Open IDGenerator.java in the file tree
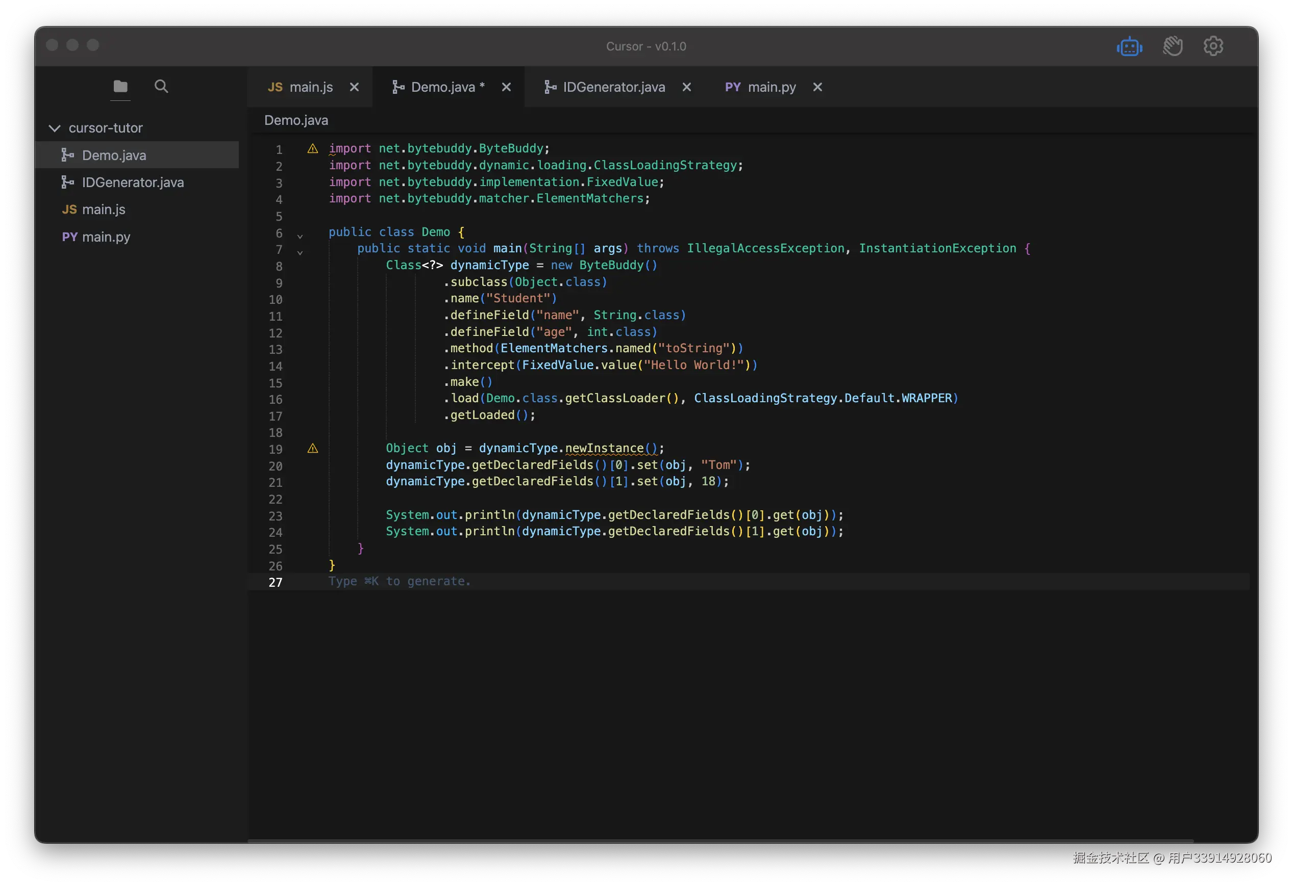This screenshot has height=886, width=1293. (x=133, y=183)
